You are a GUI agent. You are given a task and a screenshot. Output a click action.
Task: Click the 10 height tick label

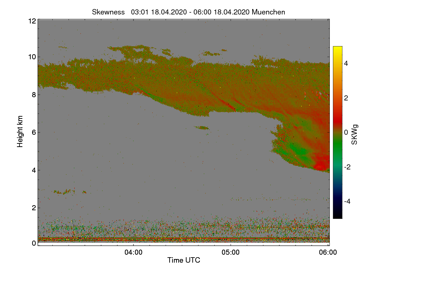click(32, 57)
